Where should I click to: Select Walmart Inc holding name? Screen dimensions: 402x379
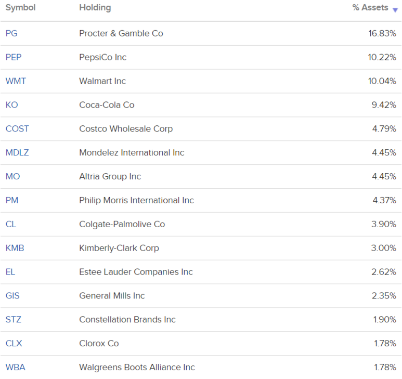pos(102,81)
